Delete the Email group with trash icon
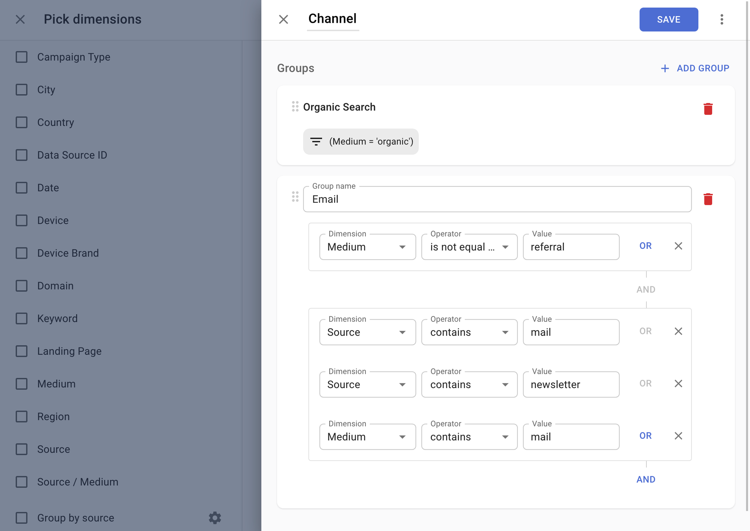This screenshot has height=531, width=750. pos(708,199)
